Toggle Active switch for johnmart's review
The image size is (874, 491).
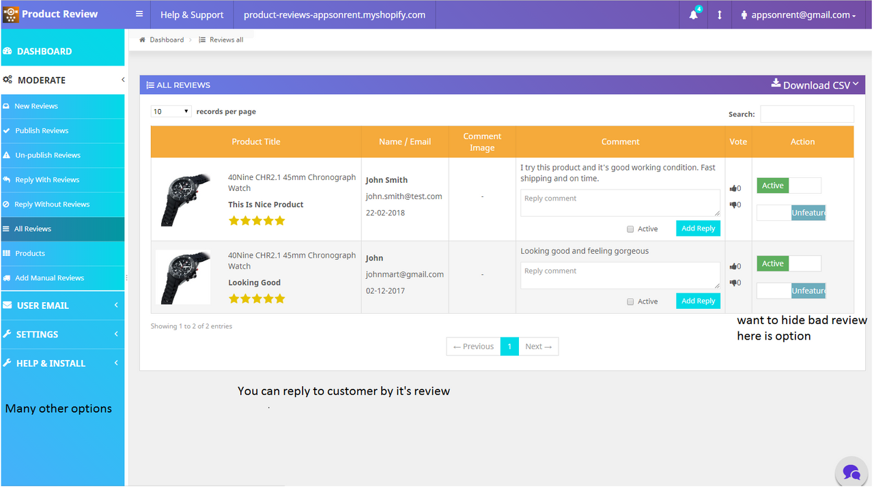click(x=789, y=264)
